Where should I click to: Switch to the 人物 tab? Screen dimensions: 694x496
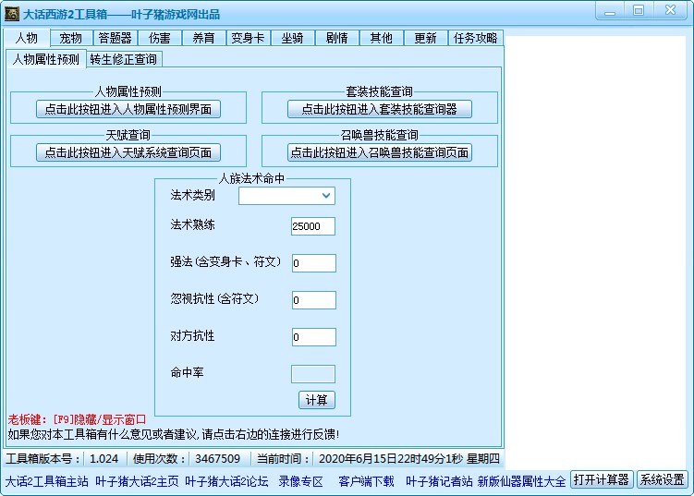(x=27, y=38)
